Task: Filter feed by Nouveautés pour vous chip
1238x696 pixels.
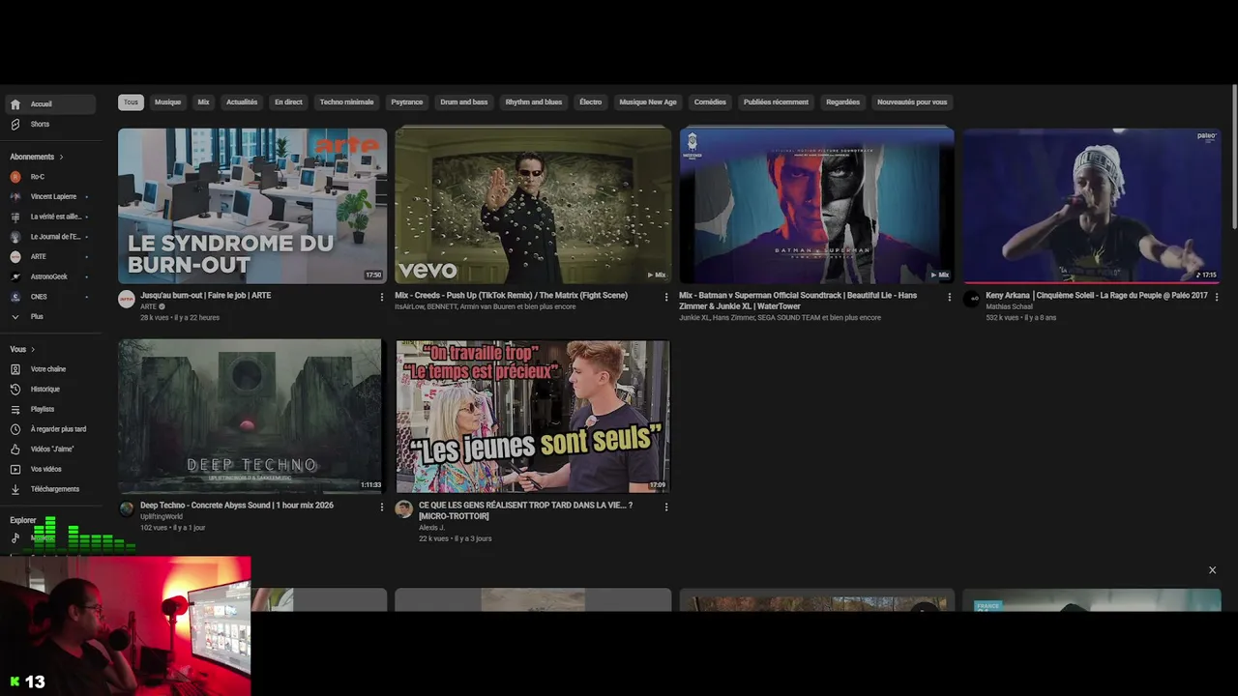Action: click(912, 102)
